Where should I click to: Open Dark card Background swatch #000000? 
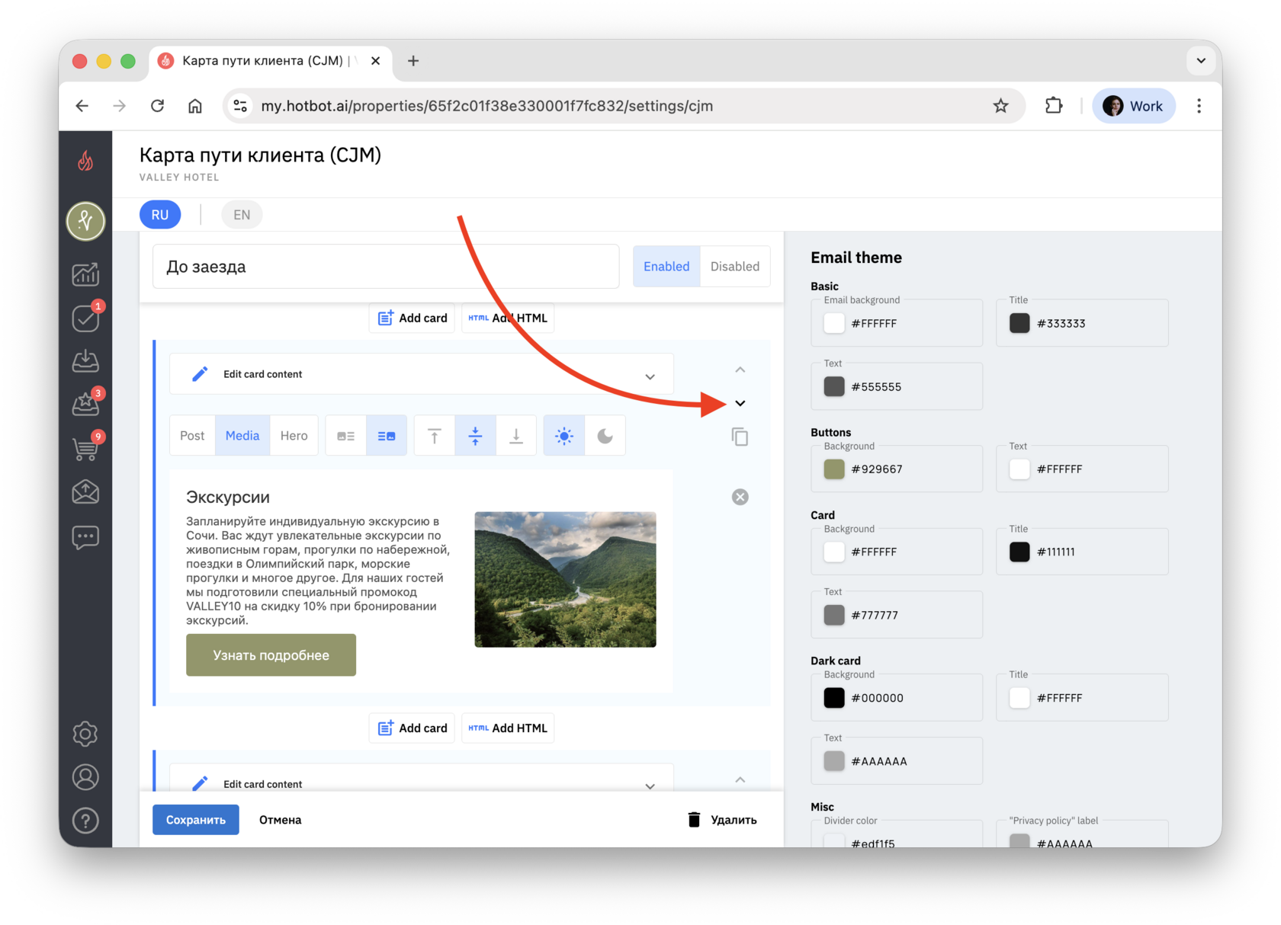point(834,698)
